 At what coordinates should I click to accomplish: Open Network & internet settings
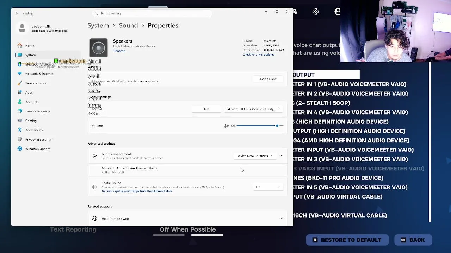click(x=39, y=74)
